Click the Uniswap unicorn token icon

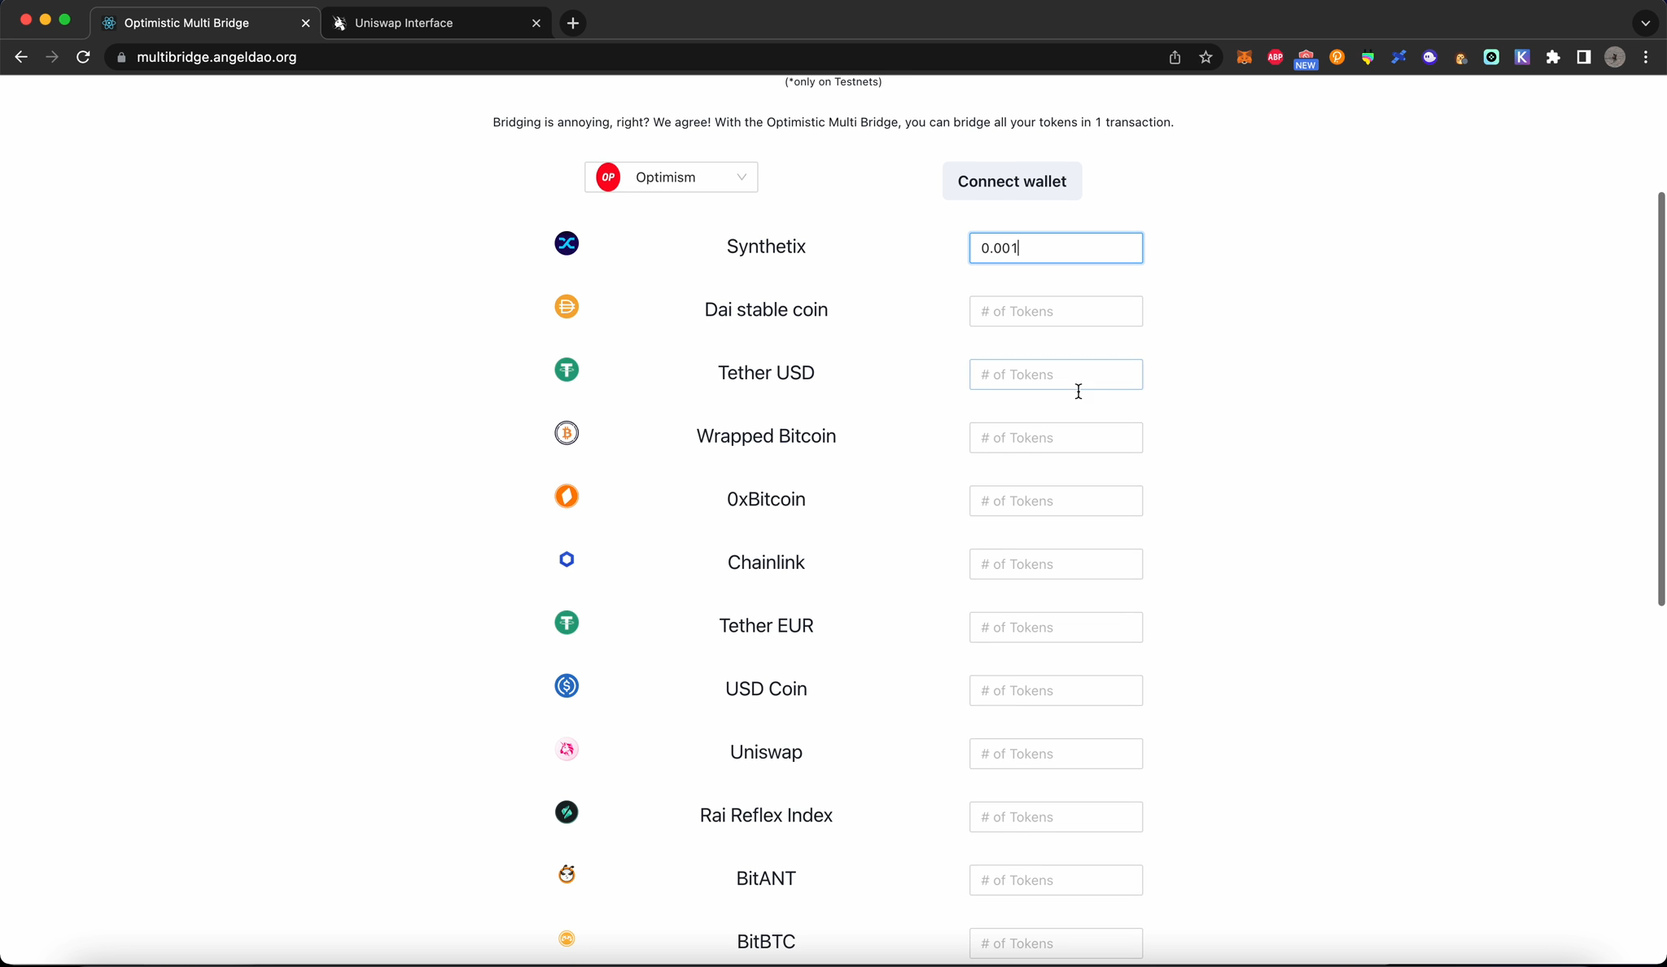pyautogui.click(x=567, y=749)
